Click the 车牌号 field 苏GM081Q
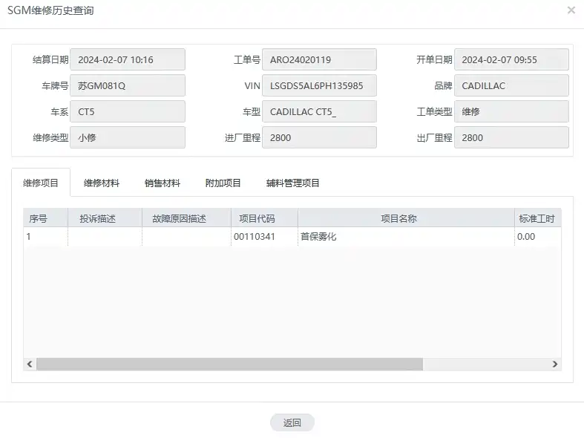The width and height of the screenshot is (584, 438). [128, 85]
